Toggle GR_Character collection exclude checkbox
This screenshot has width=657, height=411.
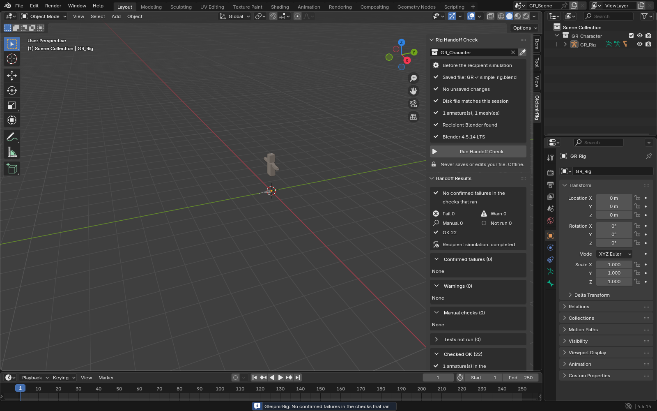(x=632, y=36)
